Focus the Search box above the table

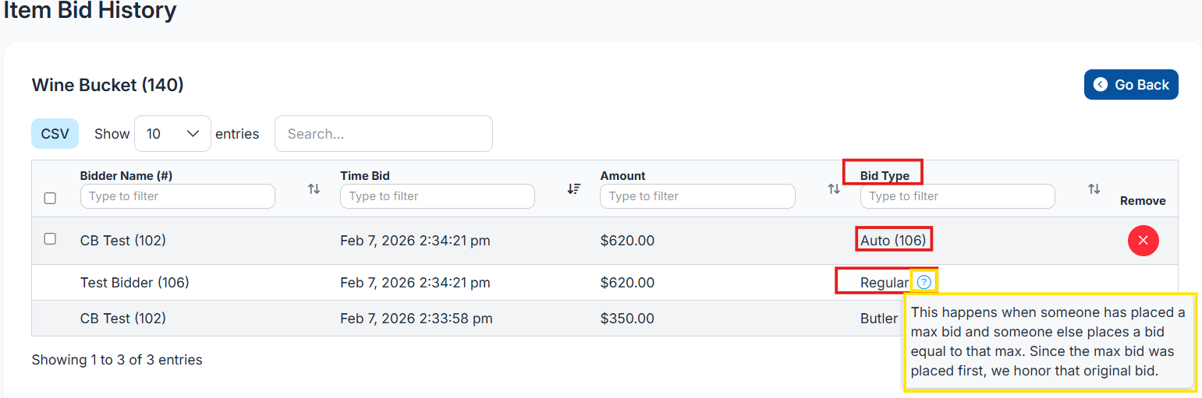point(383,134)
